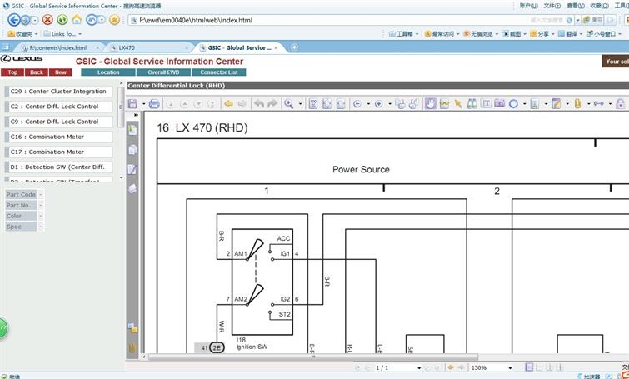This screenshot has width=629, height=379.
Task: Click the paperclip Attachment icon
Action: pyautogui.click(x=577, y=104)
